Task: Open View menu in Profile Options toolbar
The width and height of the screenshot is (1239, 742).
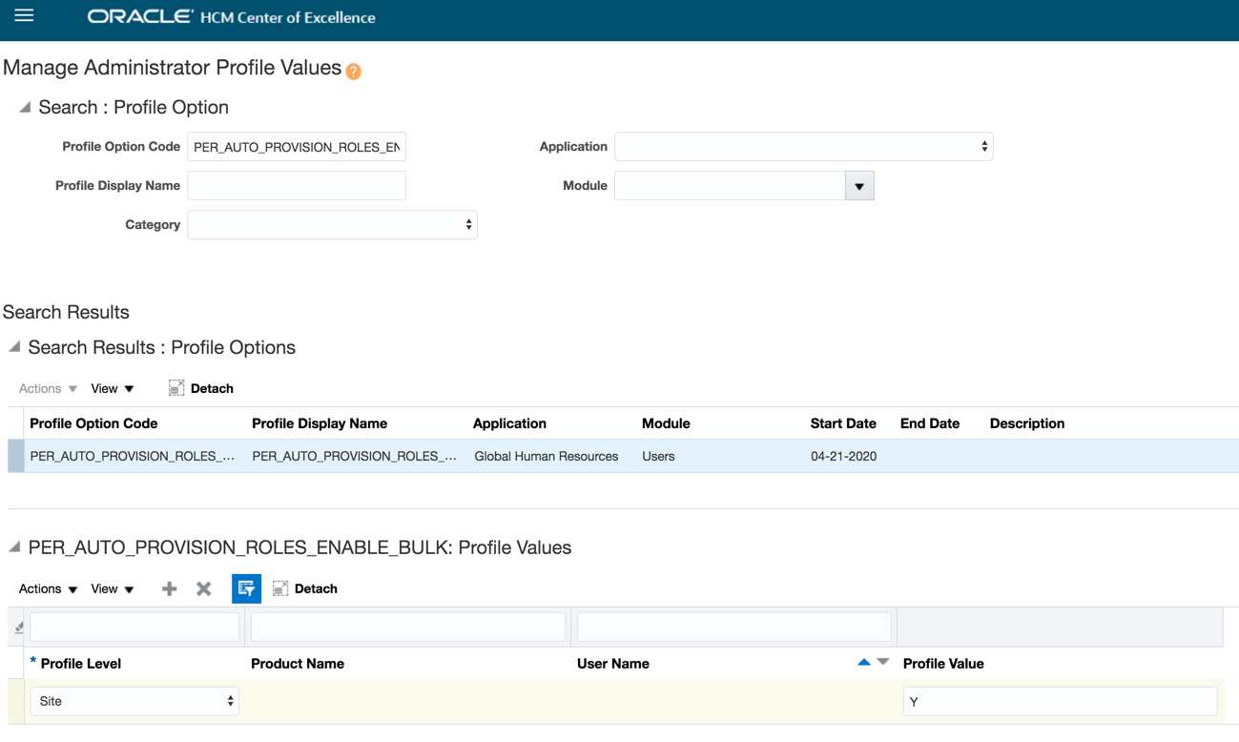Action: tap(113, 388)
